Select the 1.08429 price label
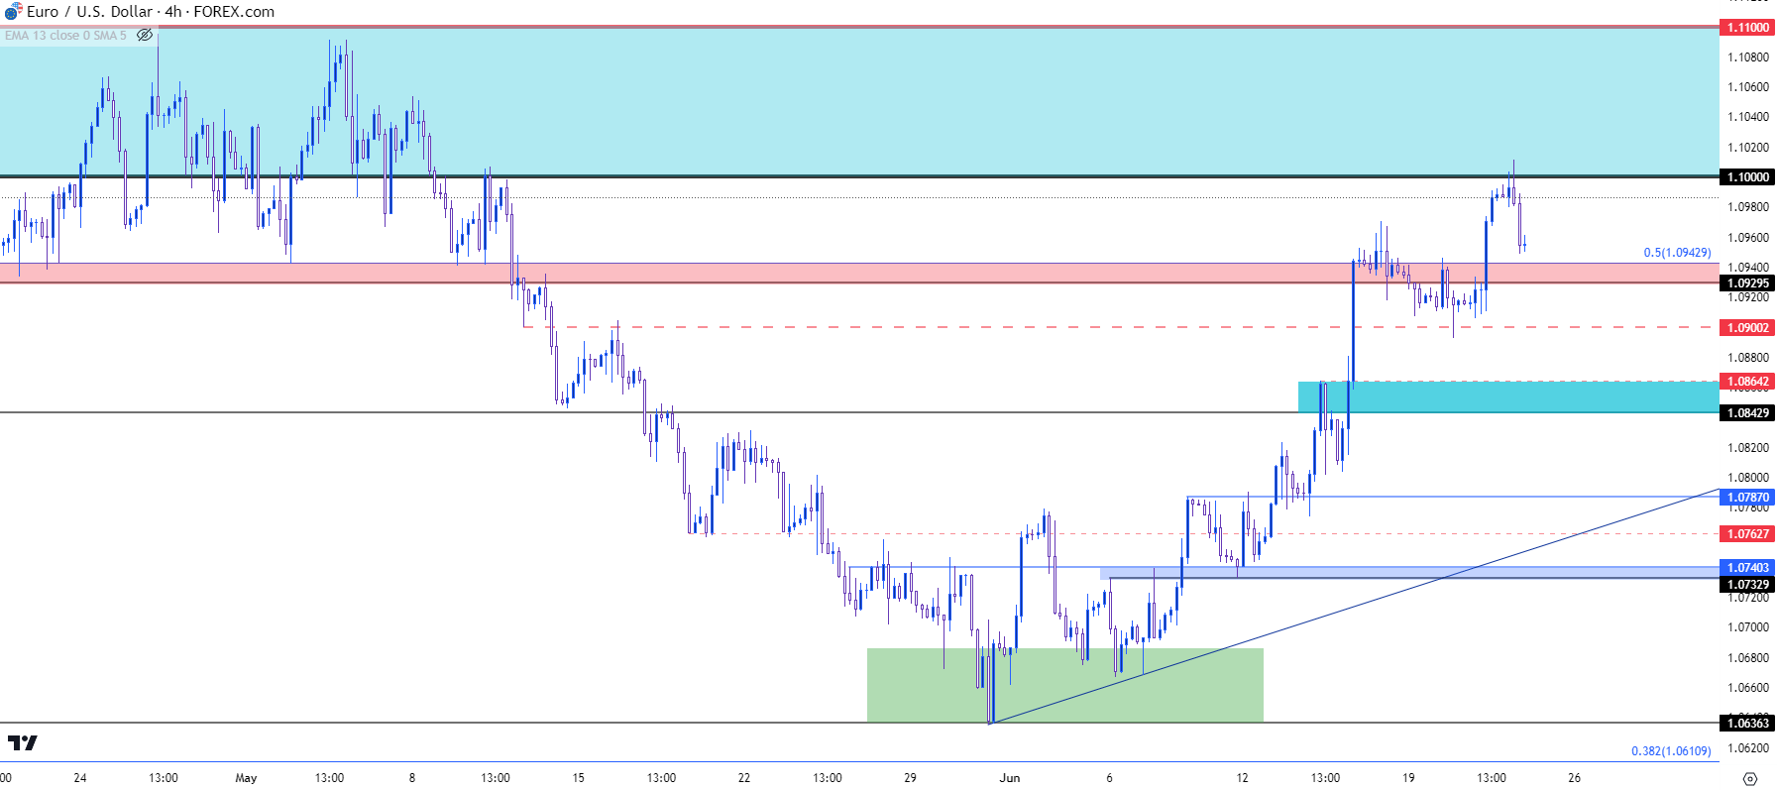Image resolution: width=1777 pixels, height=790 pixels. (x=1747, y=413)
